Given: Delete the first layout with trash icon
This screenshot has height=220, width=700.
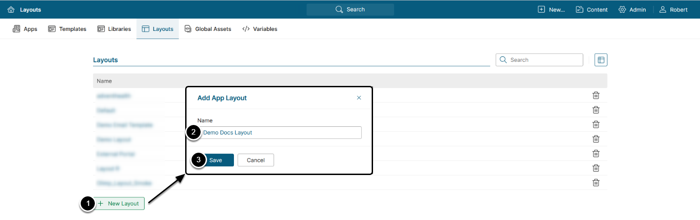Looking at the screenshot, I should tap(596, 95).
